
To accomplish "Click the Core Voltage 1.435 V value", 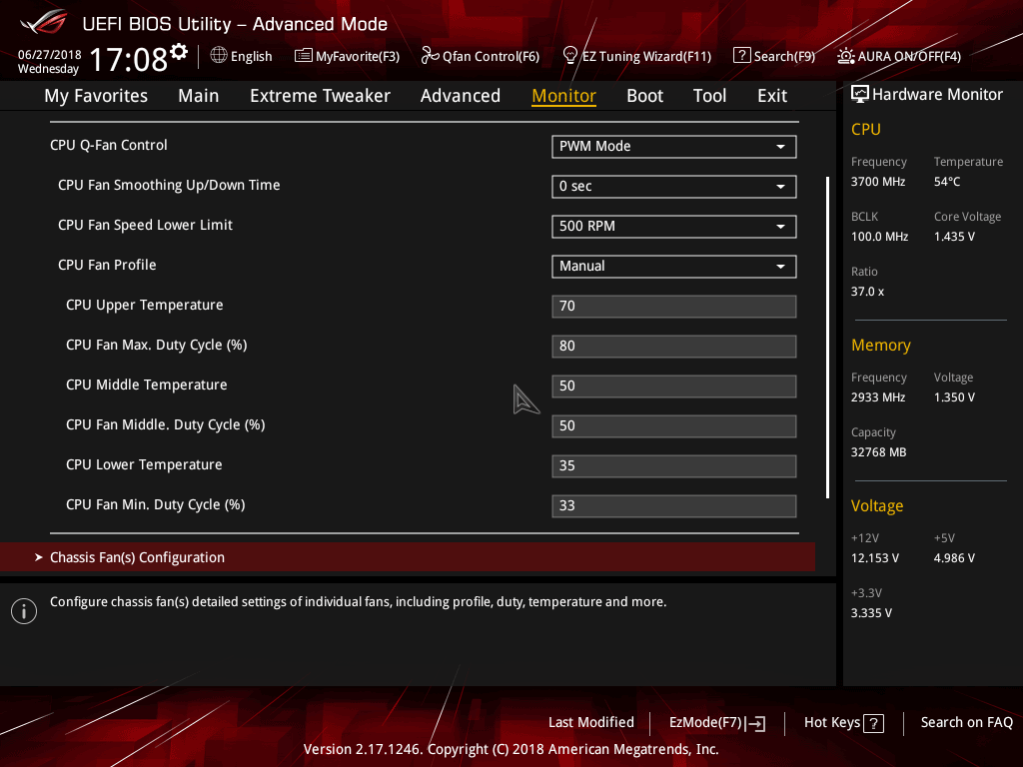I will point(954,237).
